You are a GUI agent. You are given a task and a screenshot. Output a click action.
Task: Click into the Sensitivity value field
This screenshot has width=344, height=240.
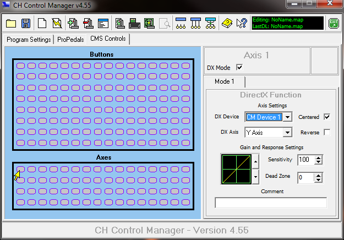pyautogui.click(x=306, y=160)
